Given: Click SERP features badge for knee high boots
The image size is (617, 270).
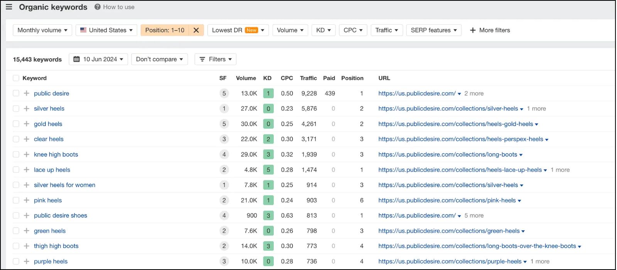Looking at the screenshot, I should (224, 154).
